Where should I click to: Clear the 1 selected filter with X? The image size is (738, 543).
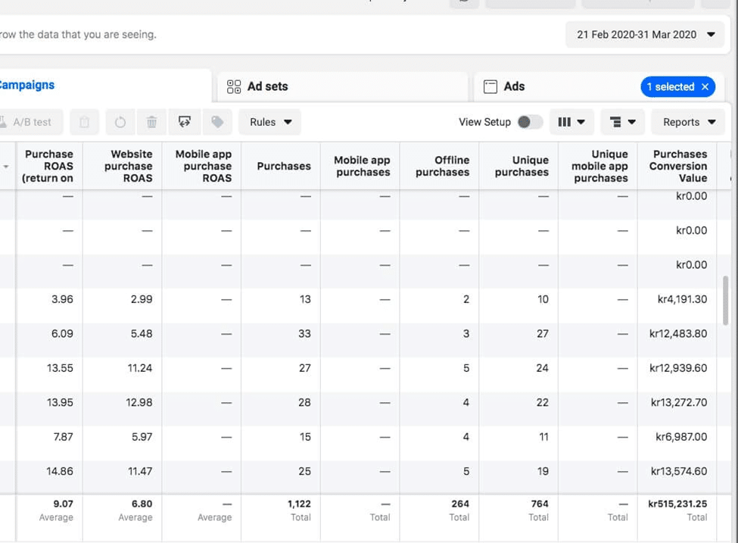(x=705, y=86)
